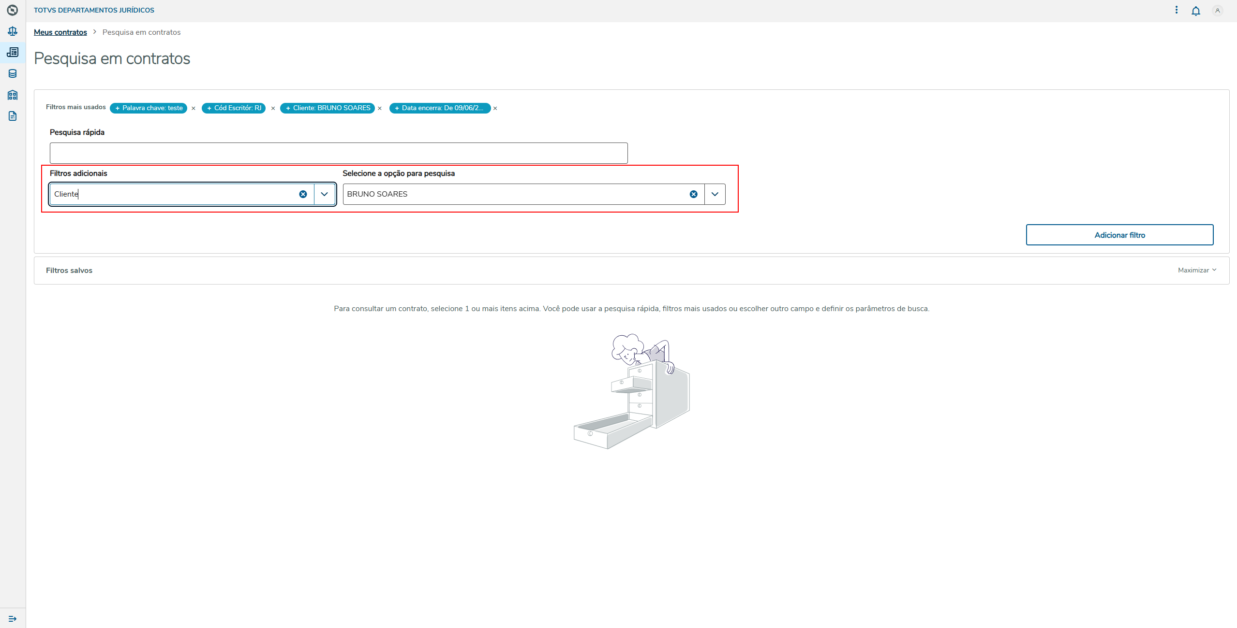Clear the Cliente filter field
Screen dimensions: 1237x628
click(x=303, y=194)
